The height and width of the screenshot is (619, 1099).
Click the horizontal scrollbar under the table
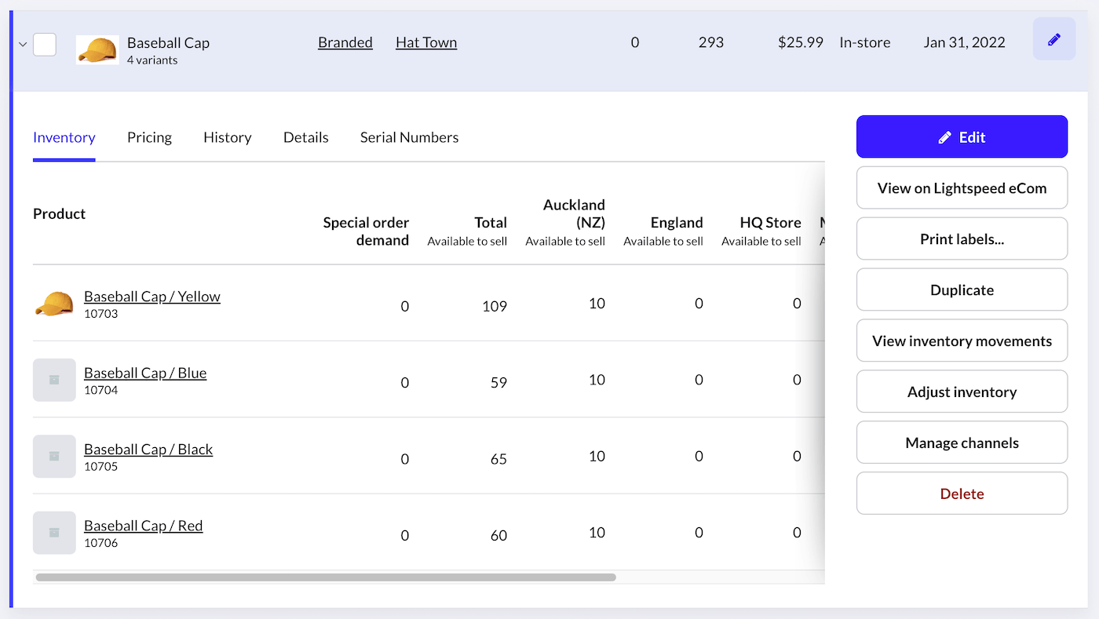tap(326, 577)
